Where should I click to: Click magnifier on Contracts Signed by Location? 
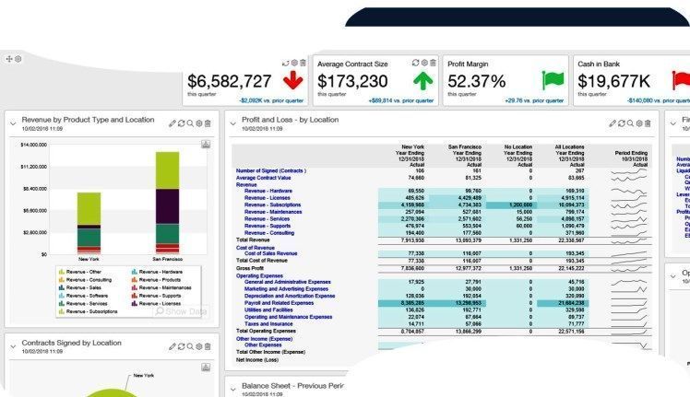(x=190, y=346)
